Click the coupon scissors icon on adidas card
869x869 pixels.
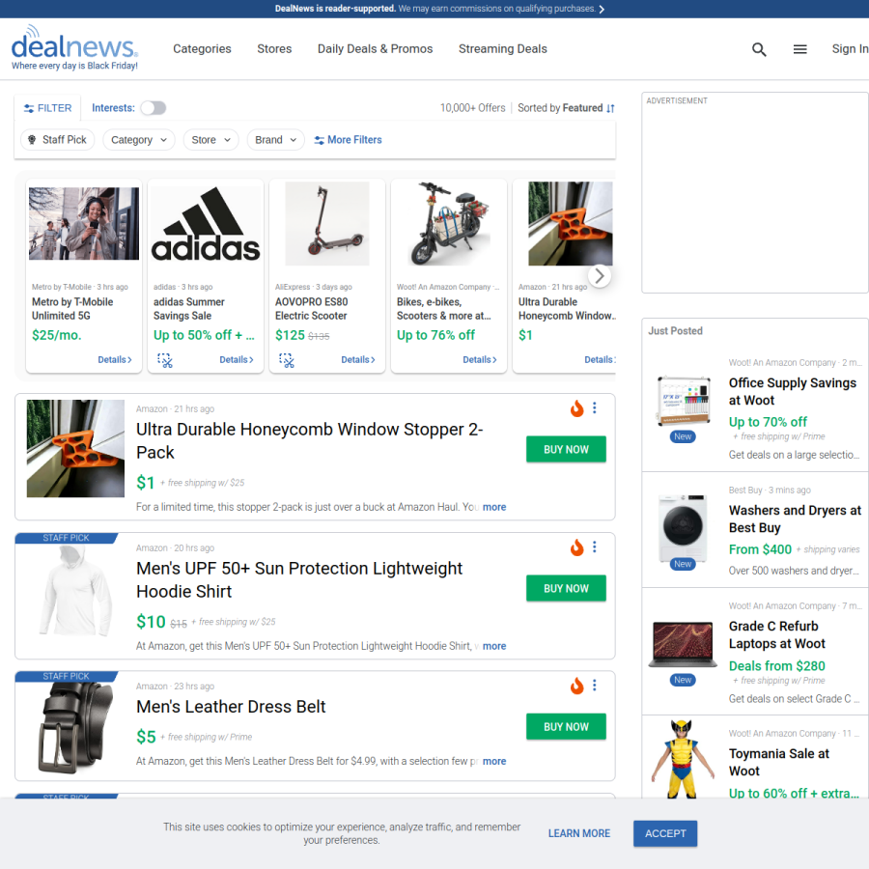tap(164, 360)
